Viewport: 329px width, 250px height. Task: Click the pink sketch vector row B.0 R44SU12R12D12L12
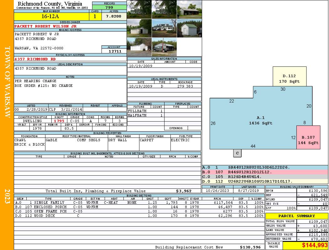(x=265, y=172)
